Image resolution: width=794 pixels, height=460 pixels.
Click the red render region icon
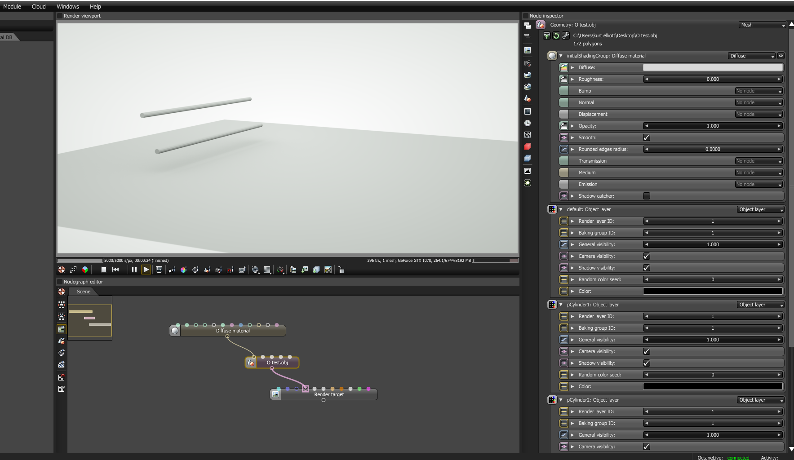click(x=230, y=270)
